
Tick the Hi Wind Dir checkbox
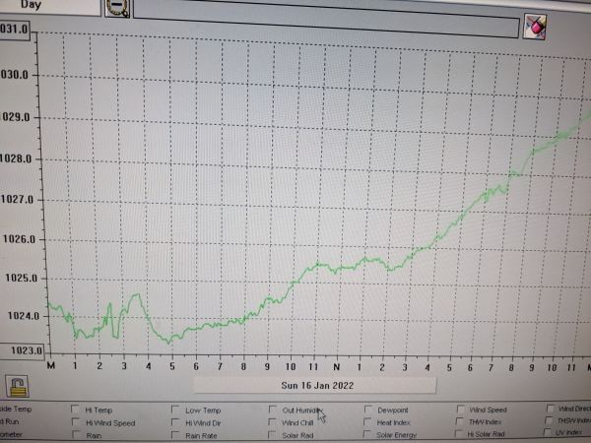pos(174,422)
